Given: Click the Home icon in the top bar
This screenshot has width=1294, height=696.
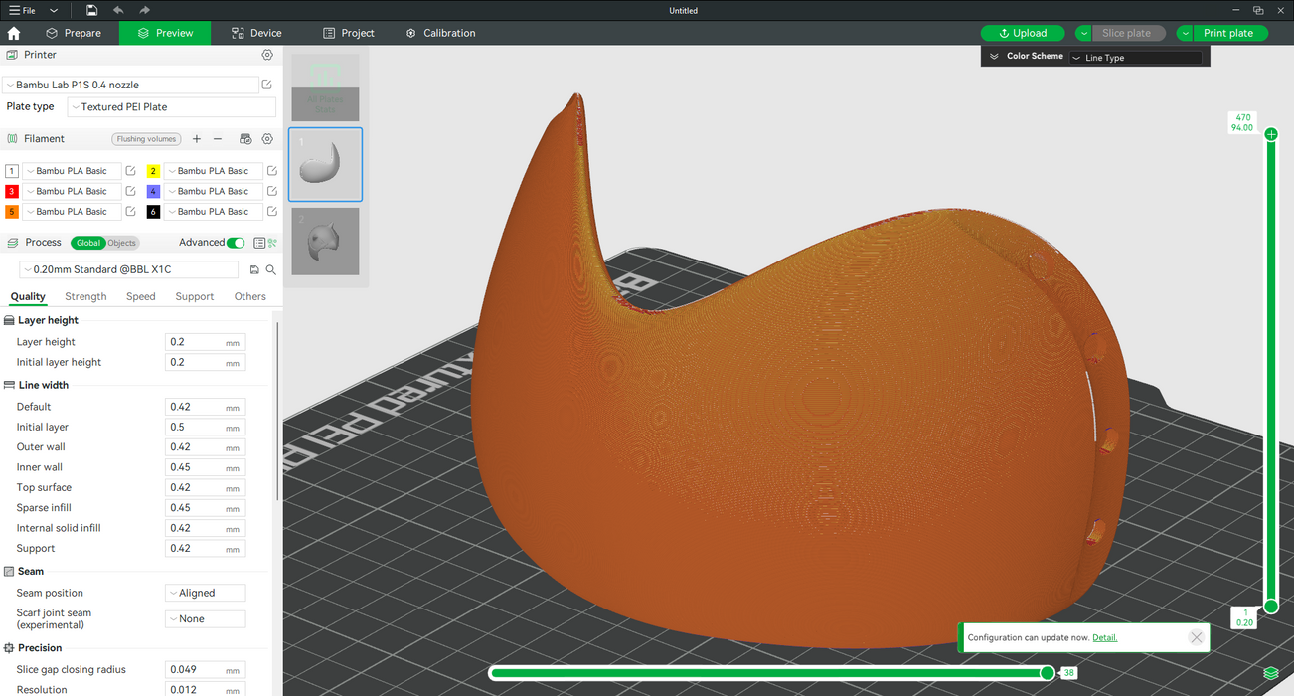Looking at the screenshot, I should pyautogui.click(x=14, y=33).
